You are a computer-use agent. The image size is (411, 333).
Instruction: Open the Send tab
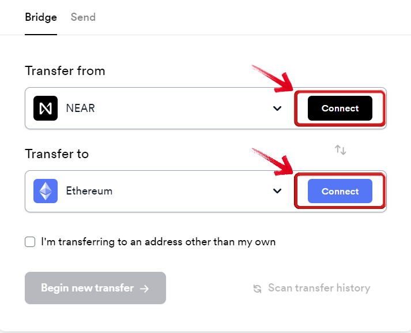83,17
